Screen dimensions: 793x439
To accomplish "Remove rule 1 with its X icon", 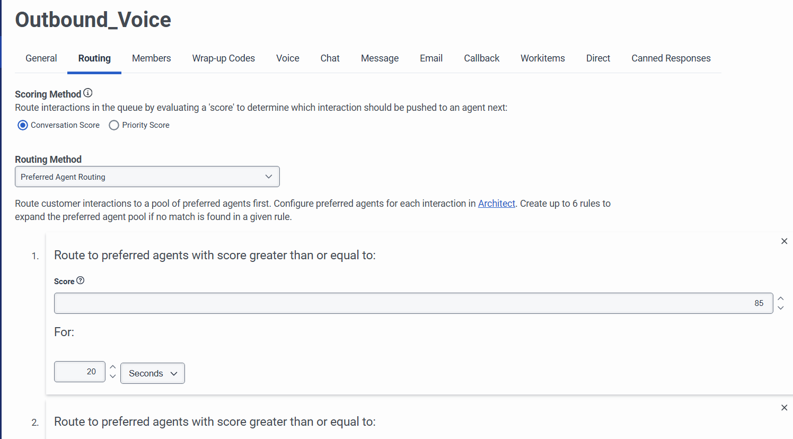I will click(x=784, y=241).
